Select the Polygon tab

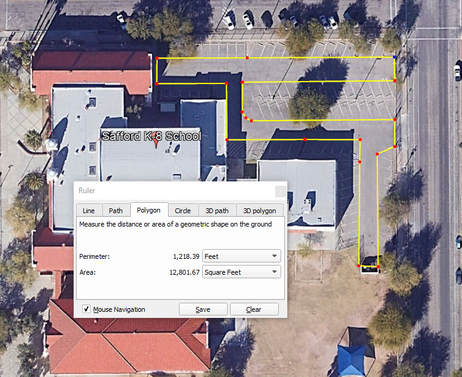[149, 210]
